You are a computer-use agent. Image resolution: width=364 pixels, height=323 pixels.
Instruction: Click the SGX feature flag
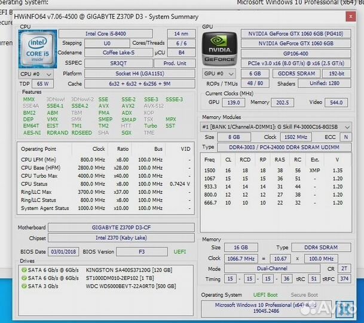coord(126,133)
